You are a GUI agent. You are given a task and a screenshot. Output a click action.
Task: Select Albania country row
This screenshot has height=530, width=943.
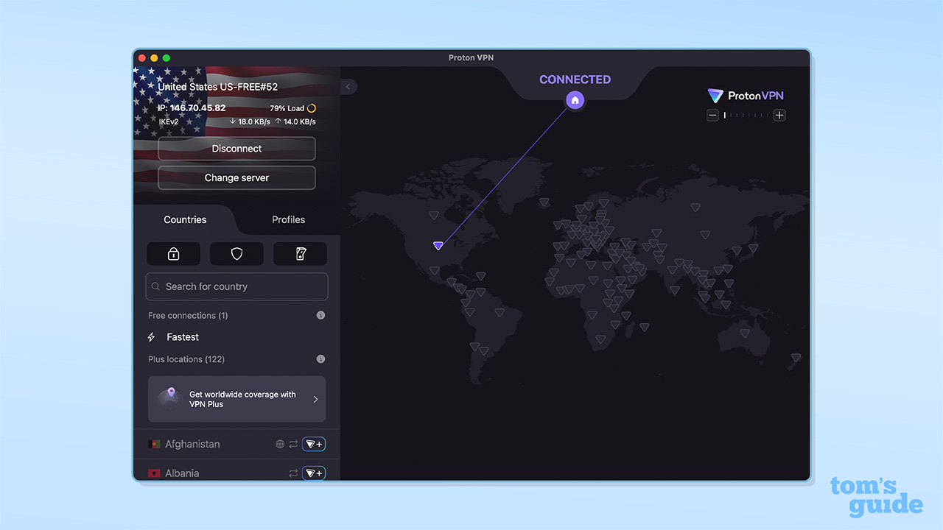236,471
